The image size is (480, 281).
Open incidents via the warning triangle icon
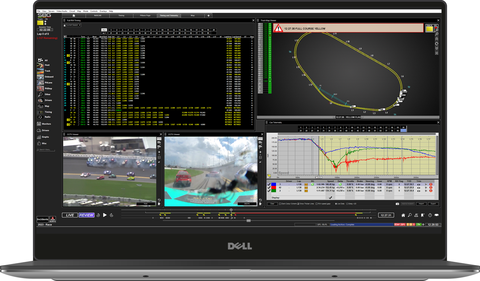(x=416, y=215)
